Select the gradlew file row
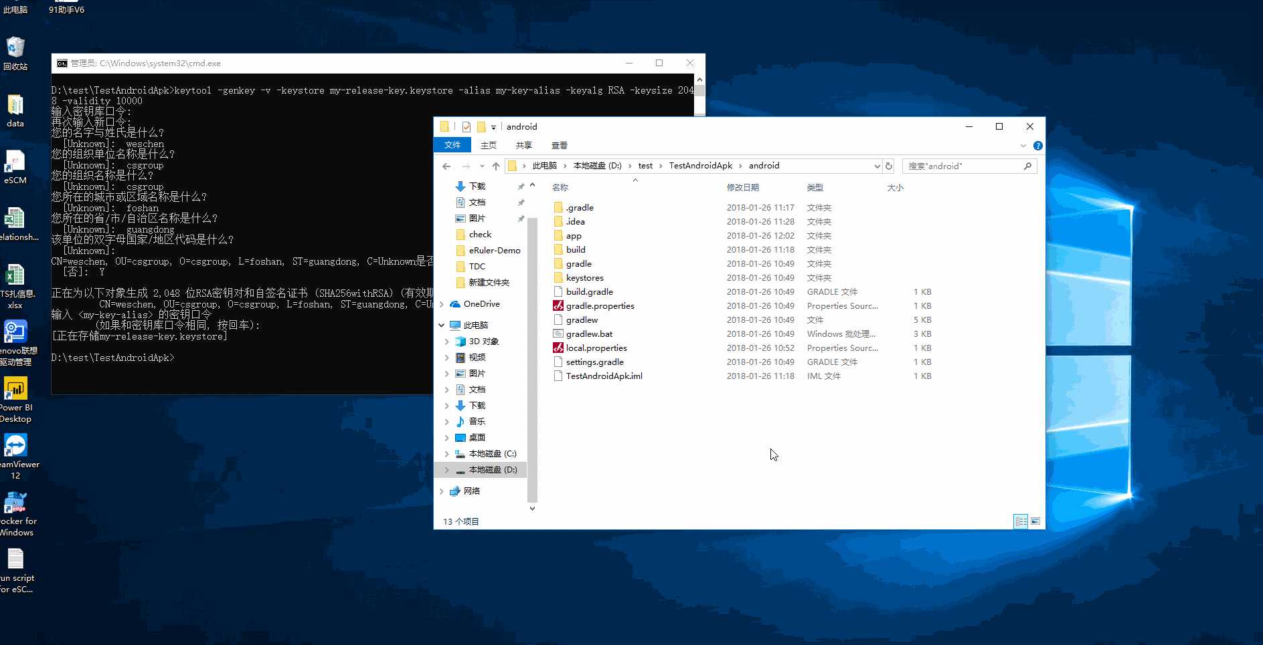The height and width of the screenshot is (645, 1263). [743, 319]
